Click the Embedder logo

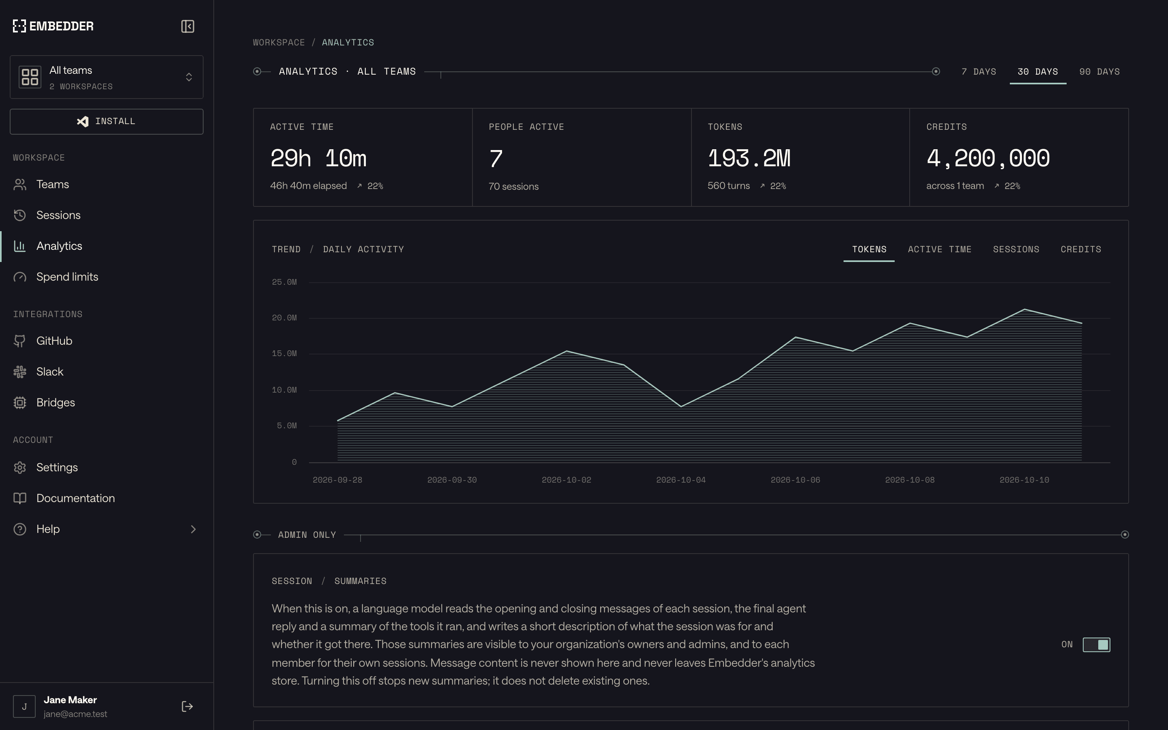pos(53,26)
